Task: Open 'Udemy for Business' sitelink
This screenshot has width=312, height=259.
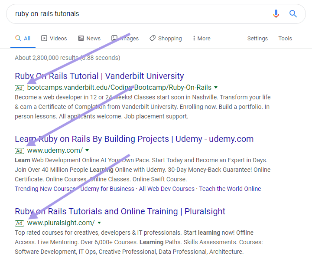Action: click(x=107, y=189)
